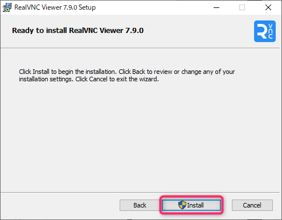
Task: Click the RealVNC logo in the header
Action: point(265,31)
